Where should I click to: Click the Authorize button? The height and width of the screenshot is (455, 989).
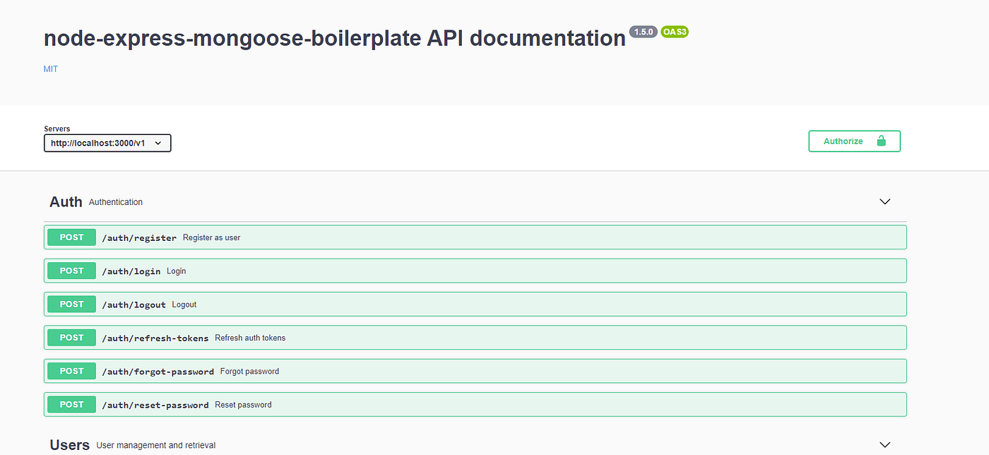click(843, 141)
